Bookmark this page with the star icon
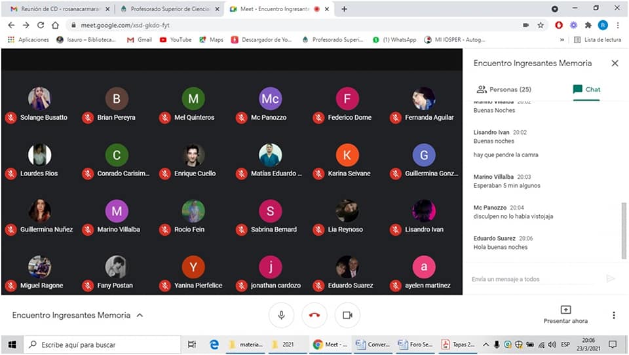 point(541,25)
